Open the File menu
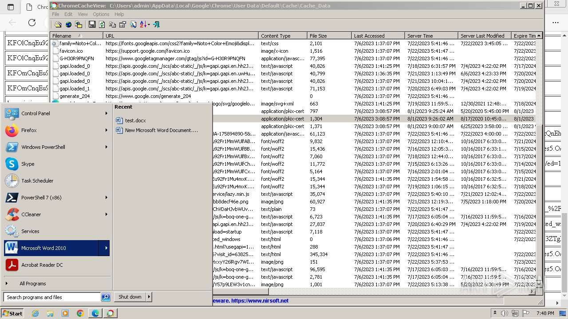This screenshot has width=568, height=319. coord(55,14)
